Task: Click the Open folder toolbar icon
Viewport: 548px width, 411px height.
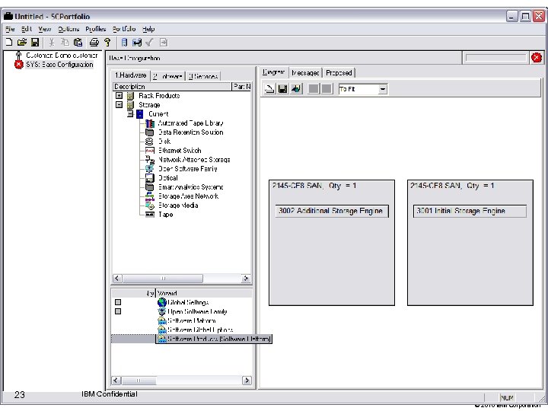Action: click(x=21, y=43)
